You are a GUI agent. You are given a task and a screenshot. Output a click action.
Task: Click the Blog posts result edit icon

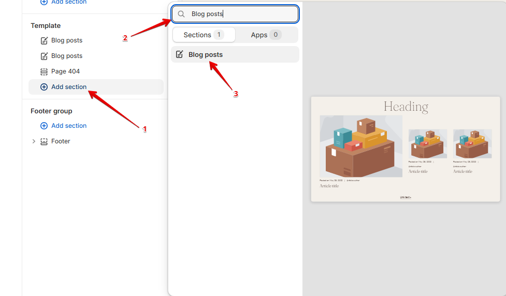pyautogui.click(x=180, y=54)
